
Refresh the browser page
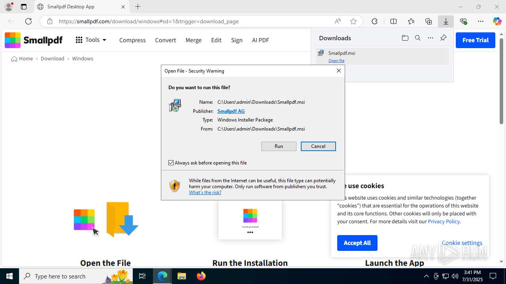pyautogui.click(x=28, y=21)
